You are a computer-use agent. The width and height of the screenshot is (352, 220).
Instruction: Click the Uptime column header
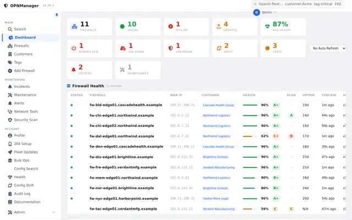tap(309, 95)
